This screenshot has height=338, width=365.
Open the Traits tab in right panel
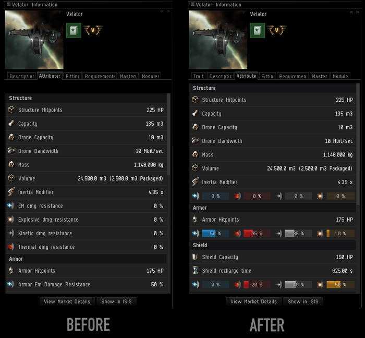(x=198, y=76)
